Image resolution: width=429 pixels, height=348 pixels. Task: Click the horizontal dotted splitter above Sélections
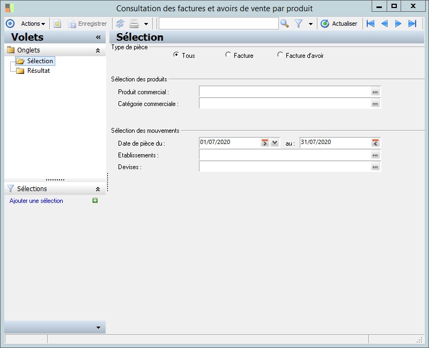pos(55,180)
